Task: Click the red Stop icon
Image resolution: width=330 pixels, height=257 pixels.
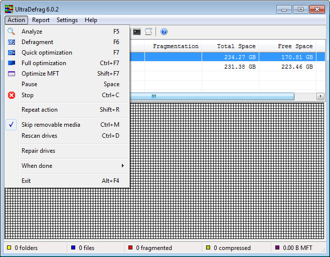Action: [x=12, y=95]
